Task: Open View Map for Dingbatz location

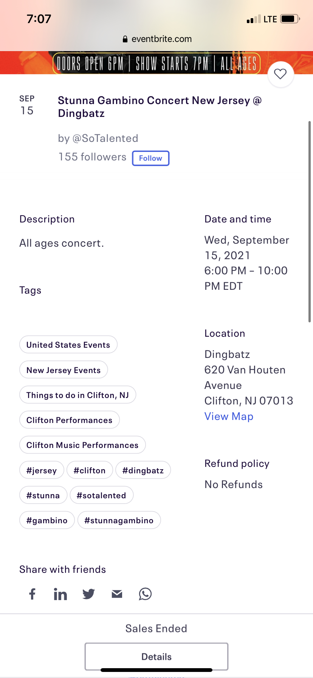Action: coord(229,416)
